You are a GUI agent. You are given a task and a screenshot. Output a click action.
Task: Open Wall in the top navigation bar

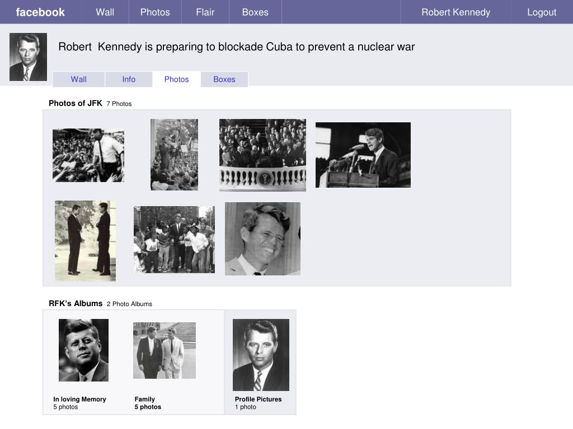(x=105, y=12)
